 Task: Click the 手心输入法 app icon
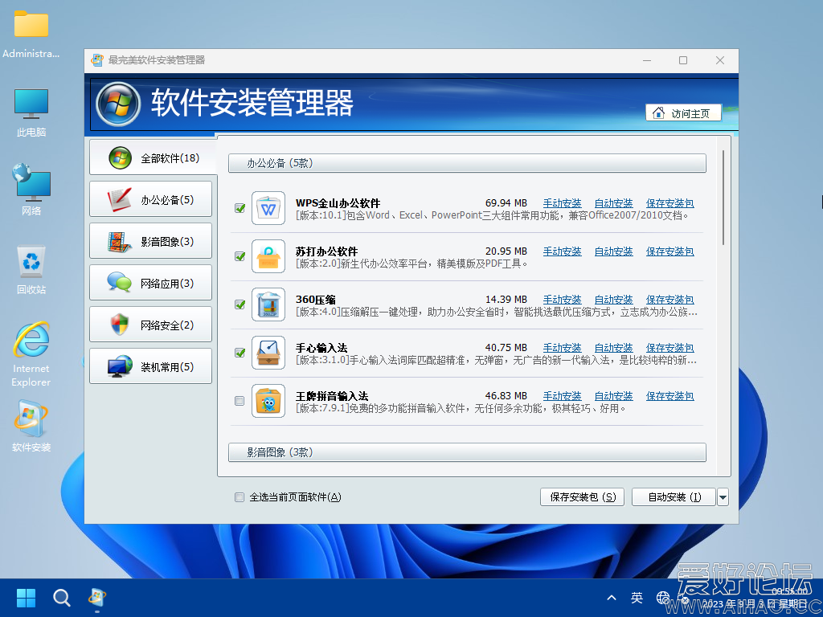(x=268, y=353)
